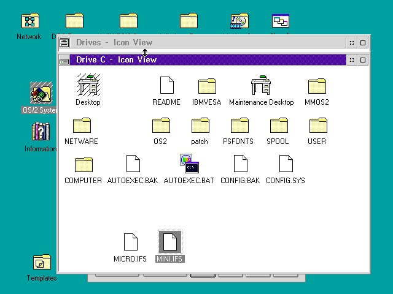The width and height of the screenshot is (393, 294).
Task: Select the PSFONTS folder icon
Action: (239, 125)
